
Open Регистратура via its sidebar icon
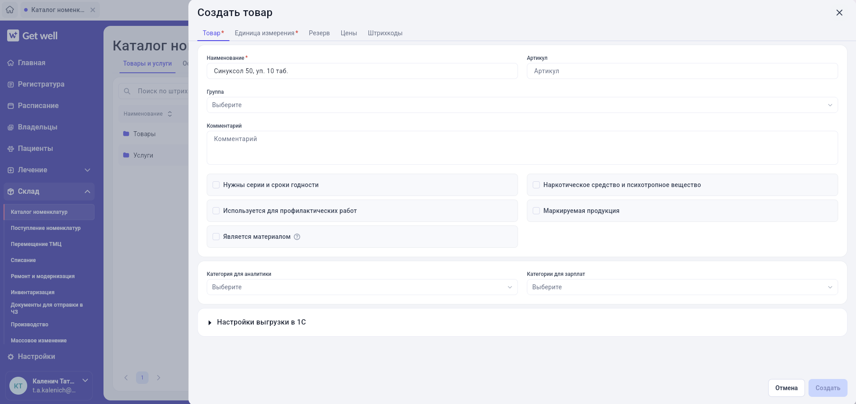tap(11, 84)
